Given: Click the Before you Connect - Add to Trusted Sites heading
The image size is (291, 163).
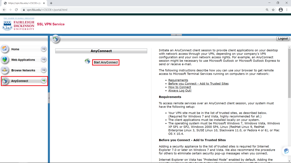Looking at the screenshot, I should click(x=192, y=140).
